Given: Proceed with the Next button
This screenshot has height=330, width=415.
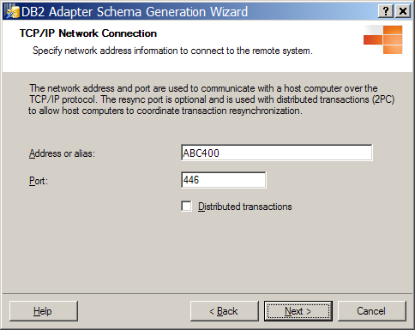Looking at the screenshot, I should tap(298, 311).
